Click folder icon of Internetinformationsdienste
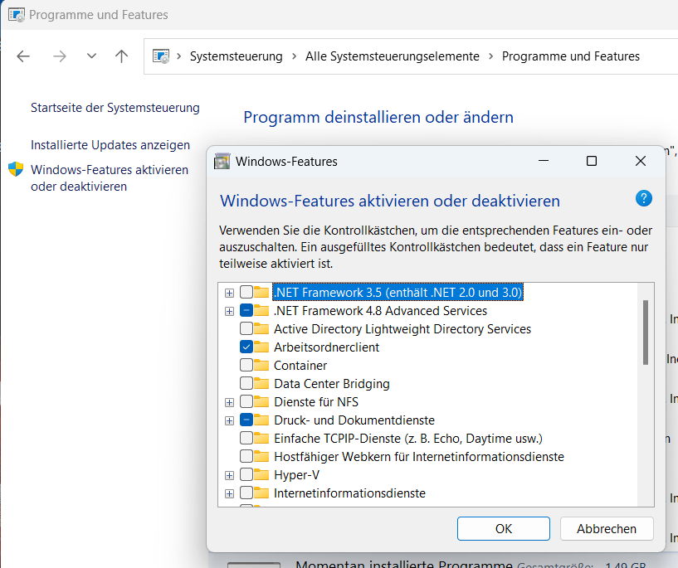 [x=261, y=493]
